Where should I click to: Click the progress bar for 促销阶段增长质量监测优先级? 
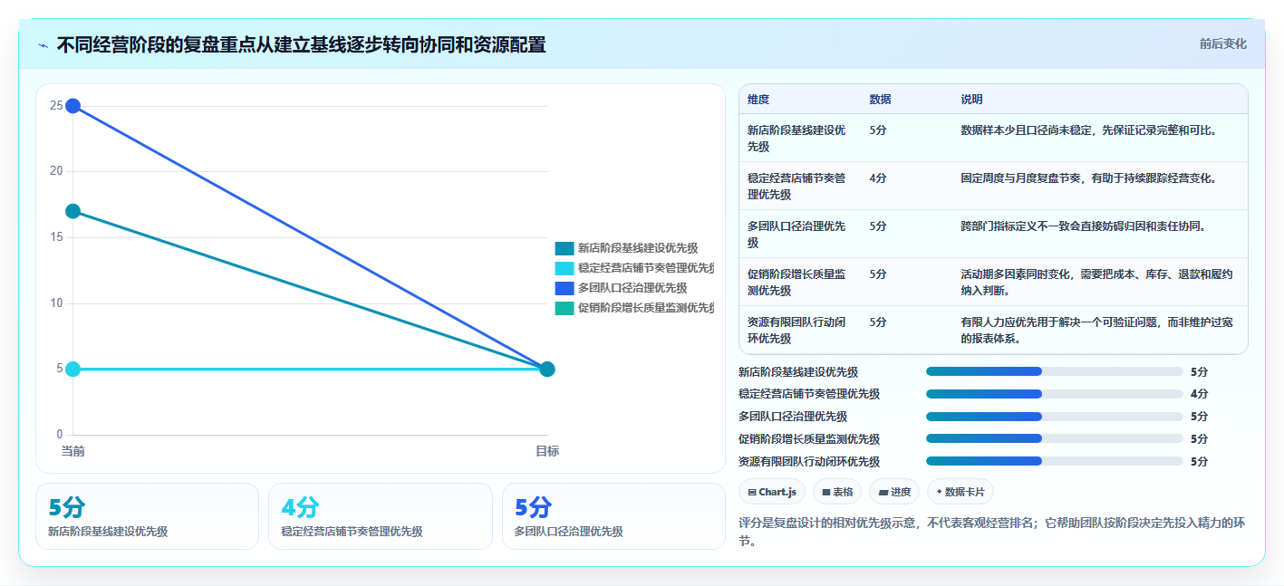coord(1055,439)
